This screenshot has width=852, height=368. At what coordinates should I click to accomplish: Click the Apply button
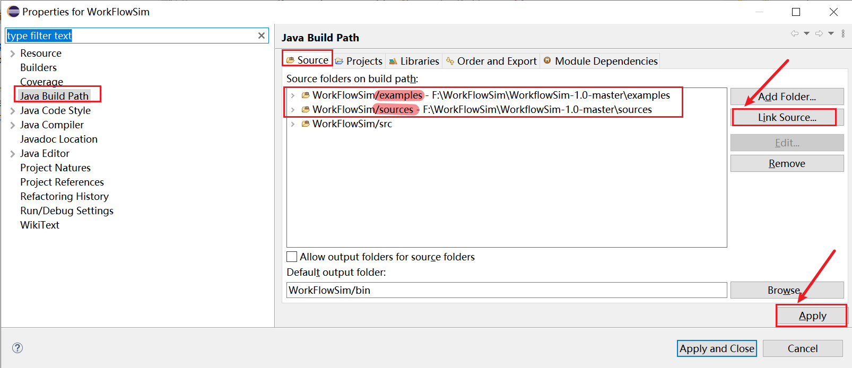click(812, 316)
